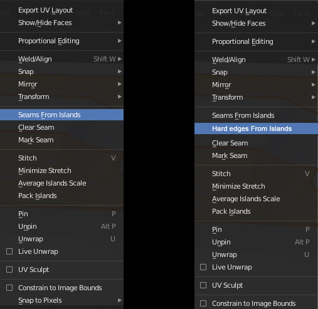
Task: Choose Stitch in left menu
Action: [61, 158]
